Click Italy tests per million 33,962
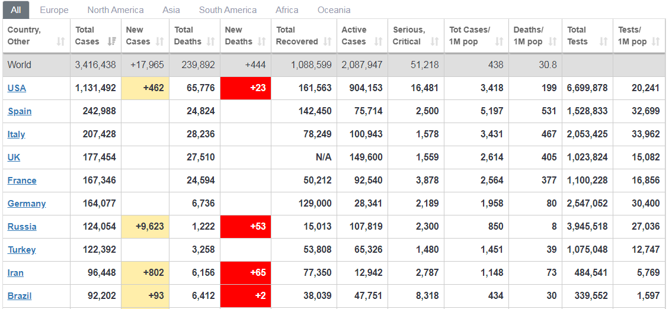Screen dimensions: 669x309 pyautogui.click(x=645, y=134)
